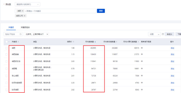The height and width of the screenshot is (93, 181).
Task: Remove the 减肥 keyword tag
Action: point(23,11)
